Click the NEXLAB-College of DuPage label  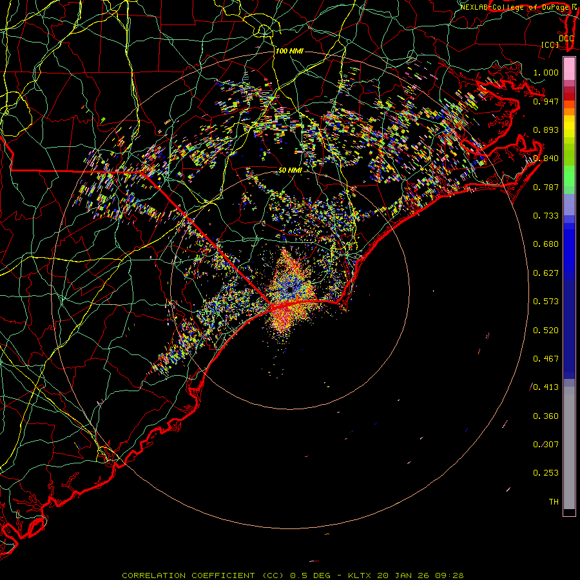coord(514,7)
